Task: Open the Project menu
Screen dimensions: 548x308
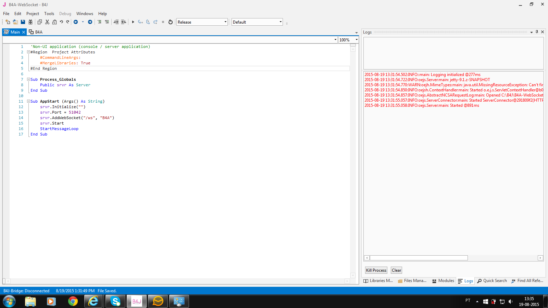Action: (33, 14)
